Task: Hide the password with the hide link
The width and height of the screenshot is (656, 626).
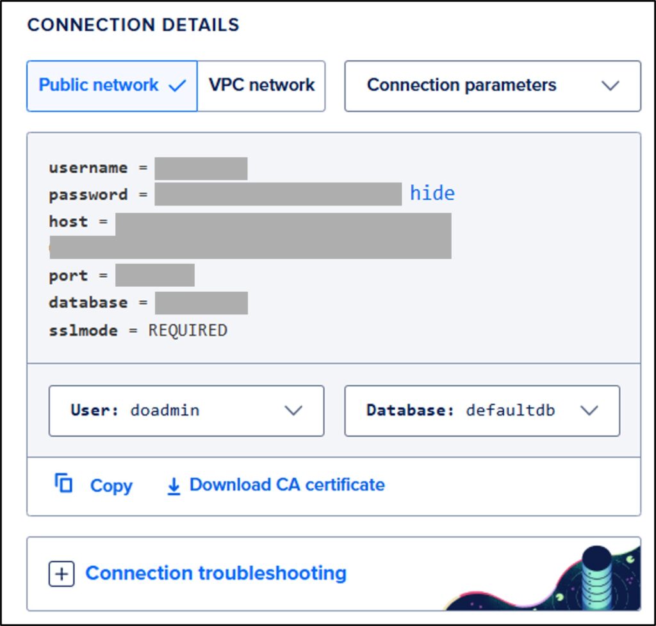Action: 432,193
